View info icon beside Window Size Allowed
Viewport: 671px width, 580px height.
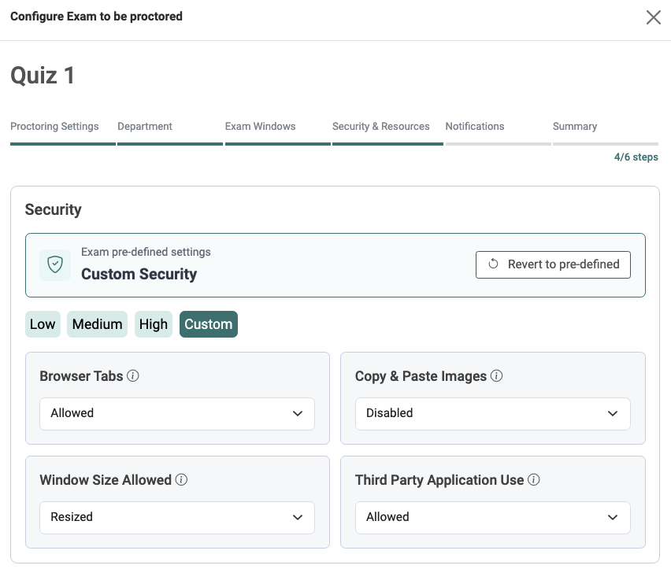tap(181, 480)
